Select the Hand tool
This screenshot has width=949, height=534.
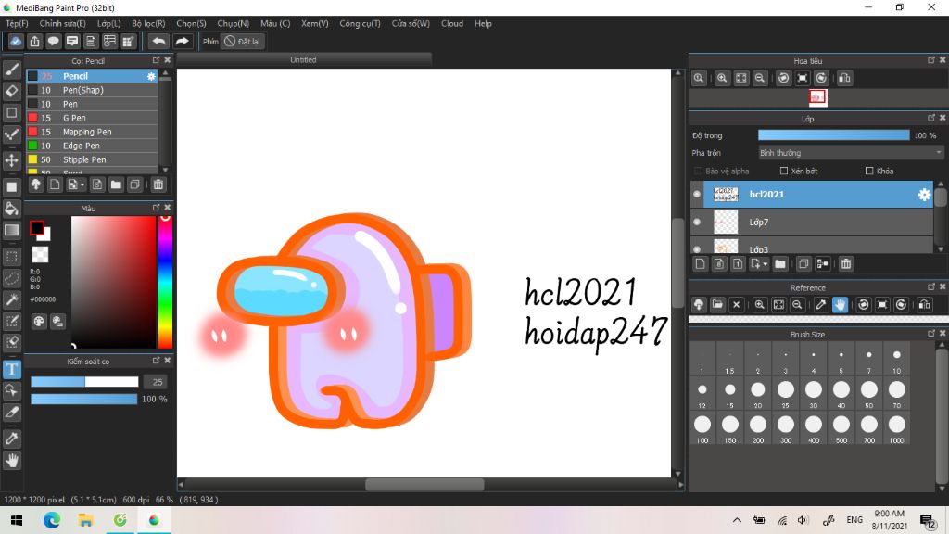tap(11, 461)
